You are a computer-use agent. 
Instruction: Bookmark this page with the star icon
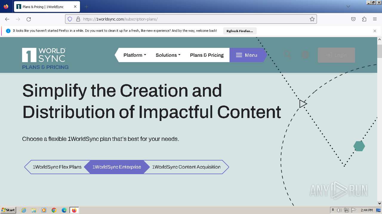point(312,19)
